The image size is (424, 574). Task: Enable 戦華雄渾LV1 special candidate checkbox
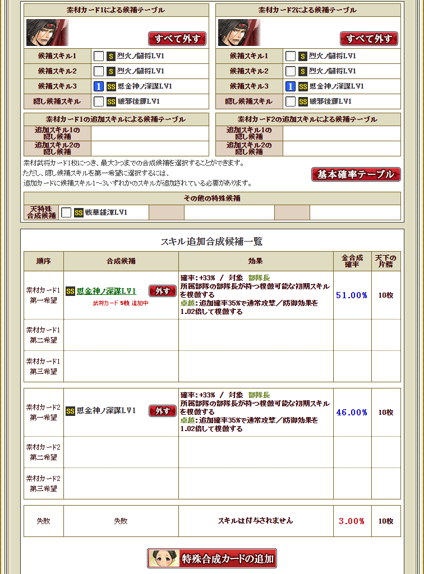(66, 212)
